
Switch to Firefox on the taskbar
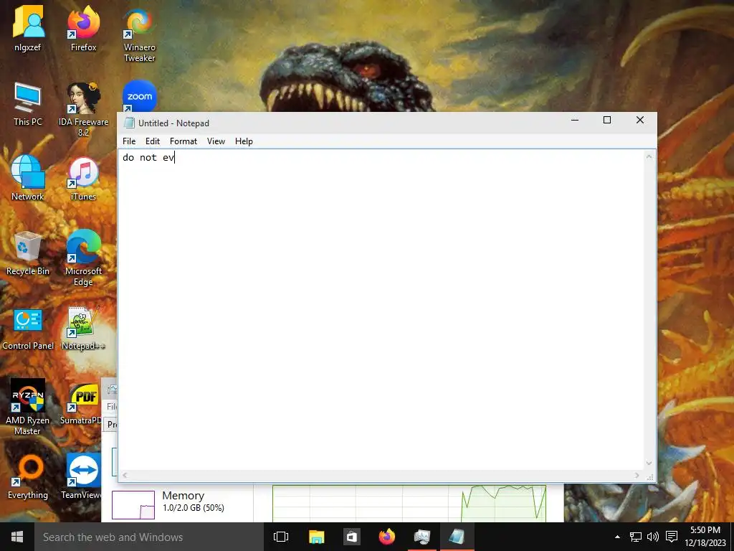[386, 537]
